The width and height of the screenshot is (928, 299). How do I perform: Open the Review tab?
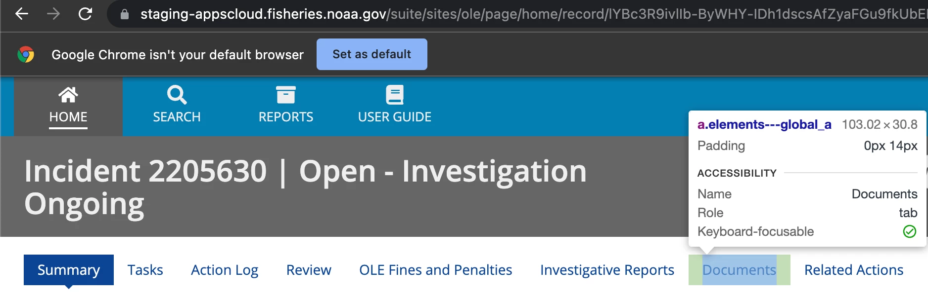click(309, 270)
